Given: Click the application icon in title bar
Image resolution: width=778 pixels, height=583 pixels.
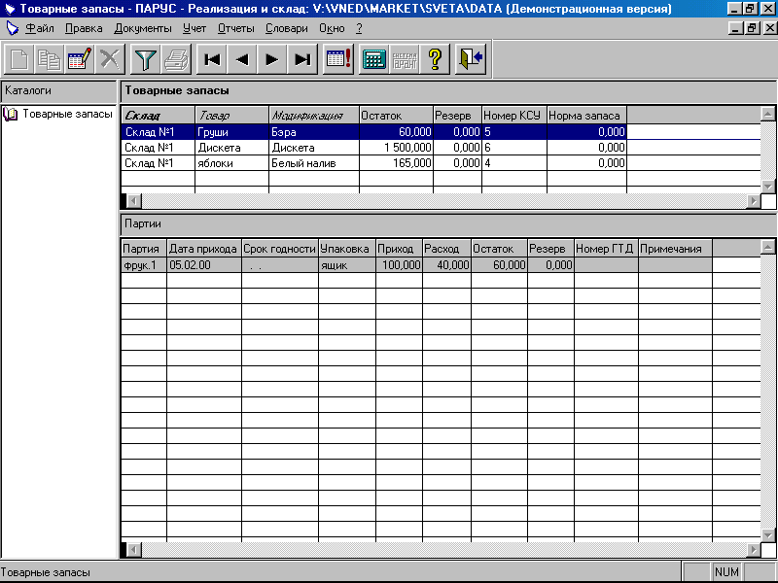Looking at the screenshot, I should coord(10,9).
